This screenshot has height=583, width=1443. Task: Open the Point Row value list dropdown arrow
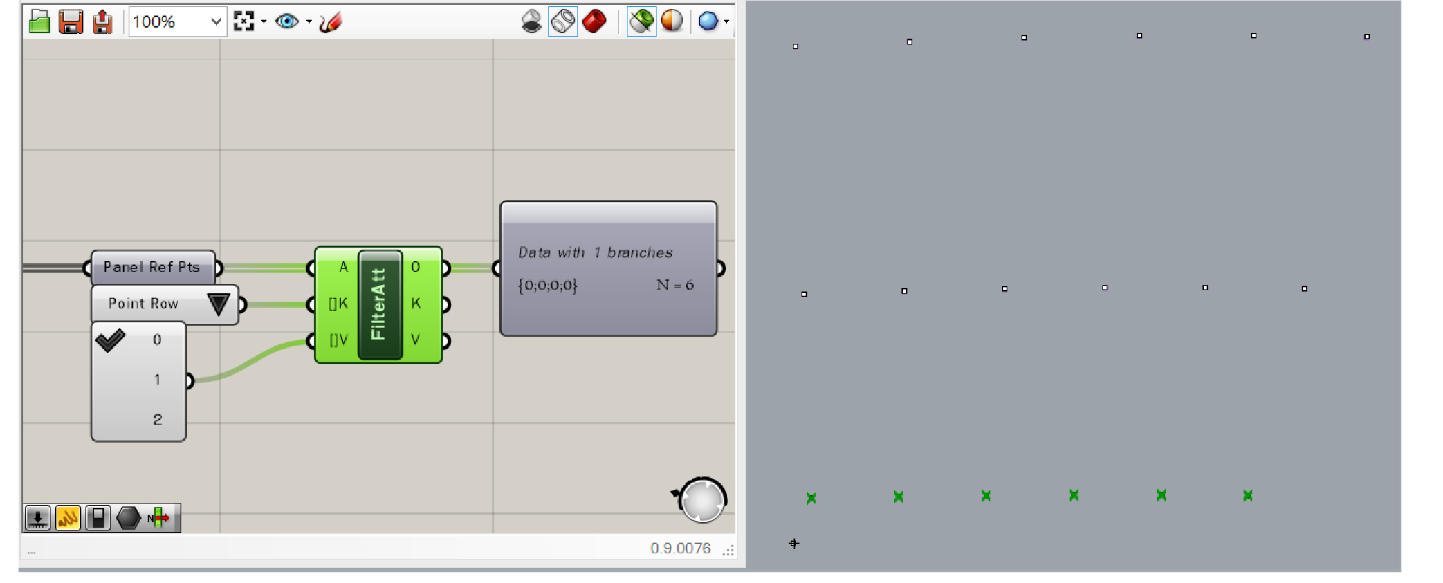(x=219, y=304)
